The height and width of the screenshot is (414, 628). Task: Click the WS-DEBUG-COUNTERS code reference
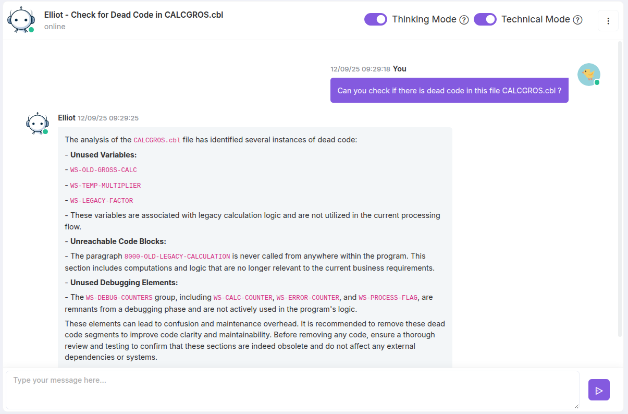[x=119, y=298]
